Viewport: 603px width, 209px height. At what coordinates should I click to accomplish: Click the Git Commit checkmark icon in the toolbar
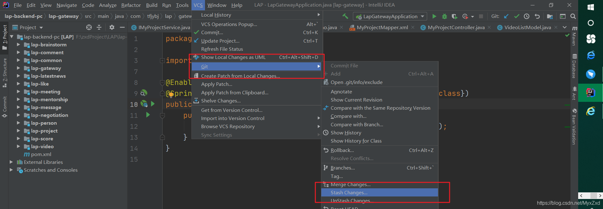[517, 16]
